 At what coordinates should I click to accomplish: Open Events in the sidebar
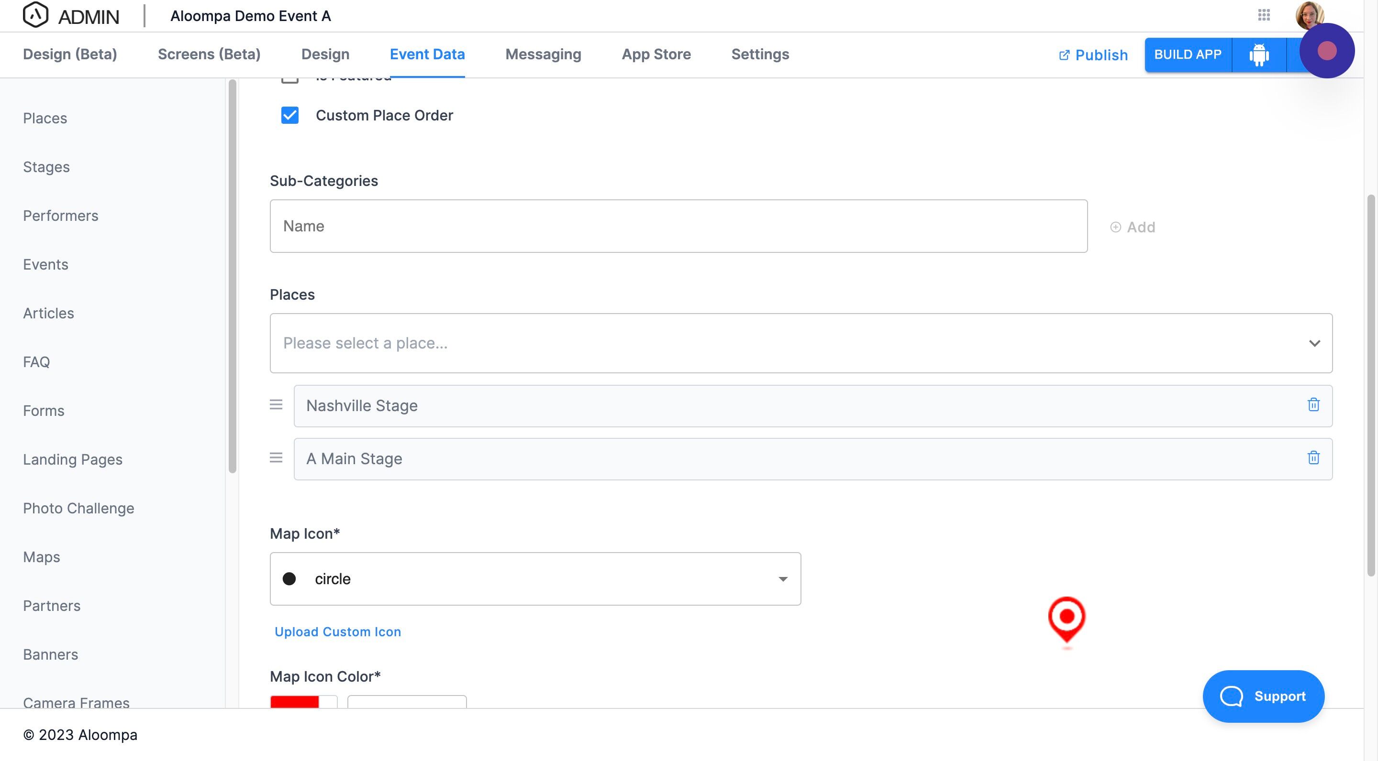pyautogui.click(x=45, y=264)
